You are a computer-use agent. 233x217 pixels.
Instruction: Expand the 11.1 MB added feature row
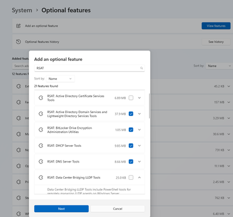point(229,166)
